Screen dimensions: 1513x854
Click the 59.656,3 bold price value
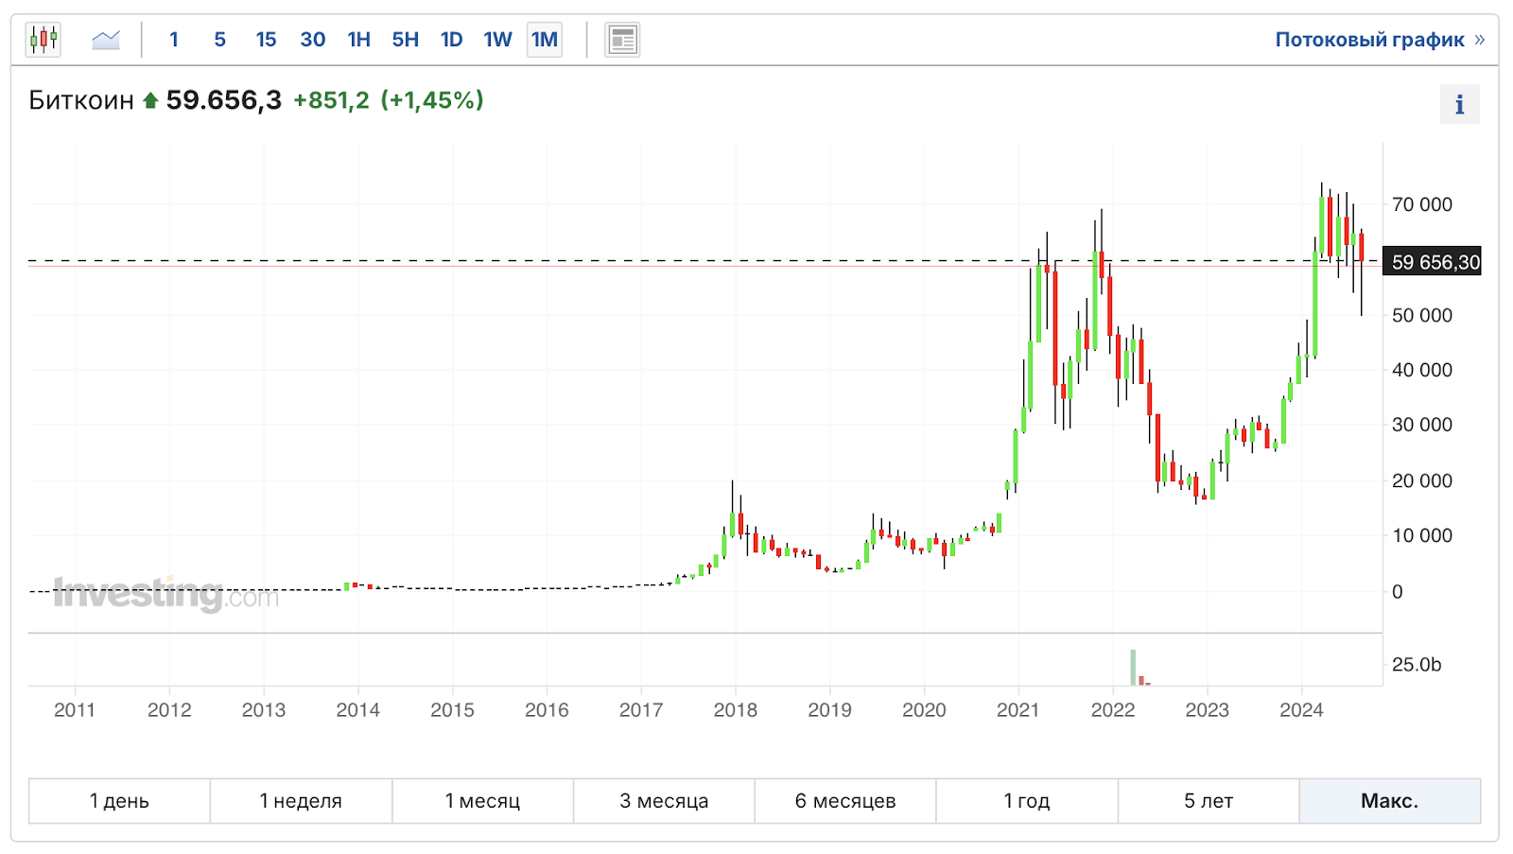pyautogui.click(x=224, y=100)
